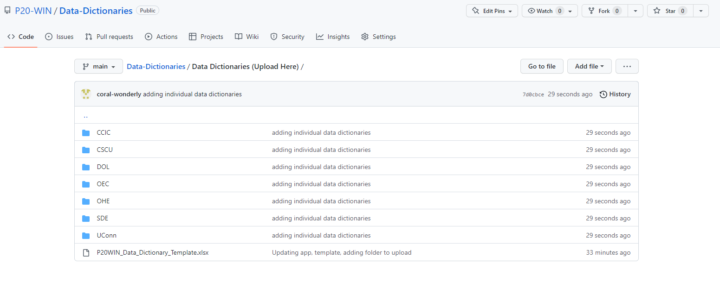The height and width of the screenshot is (282, 720).
Task: Open the Security tab
Action: pos(287,37)
